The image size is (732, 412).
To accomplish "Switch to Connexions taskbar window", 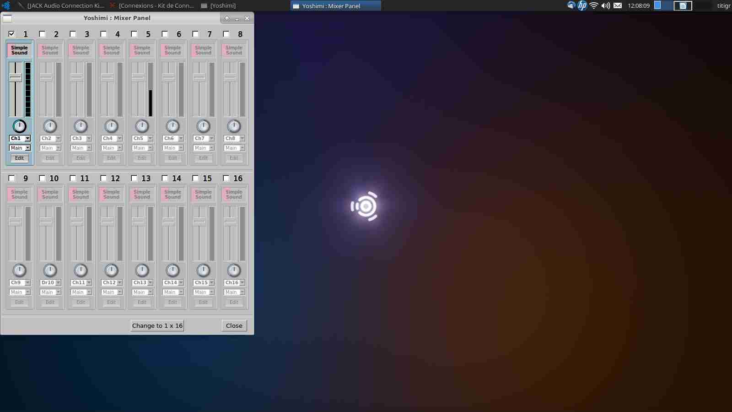I will point(152,5).
